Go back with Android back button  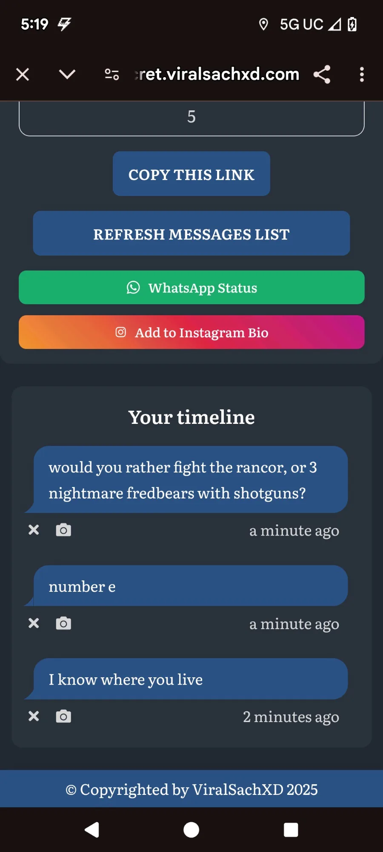(92, 830)
